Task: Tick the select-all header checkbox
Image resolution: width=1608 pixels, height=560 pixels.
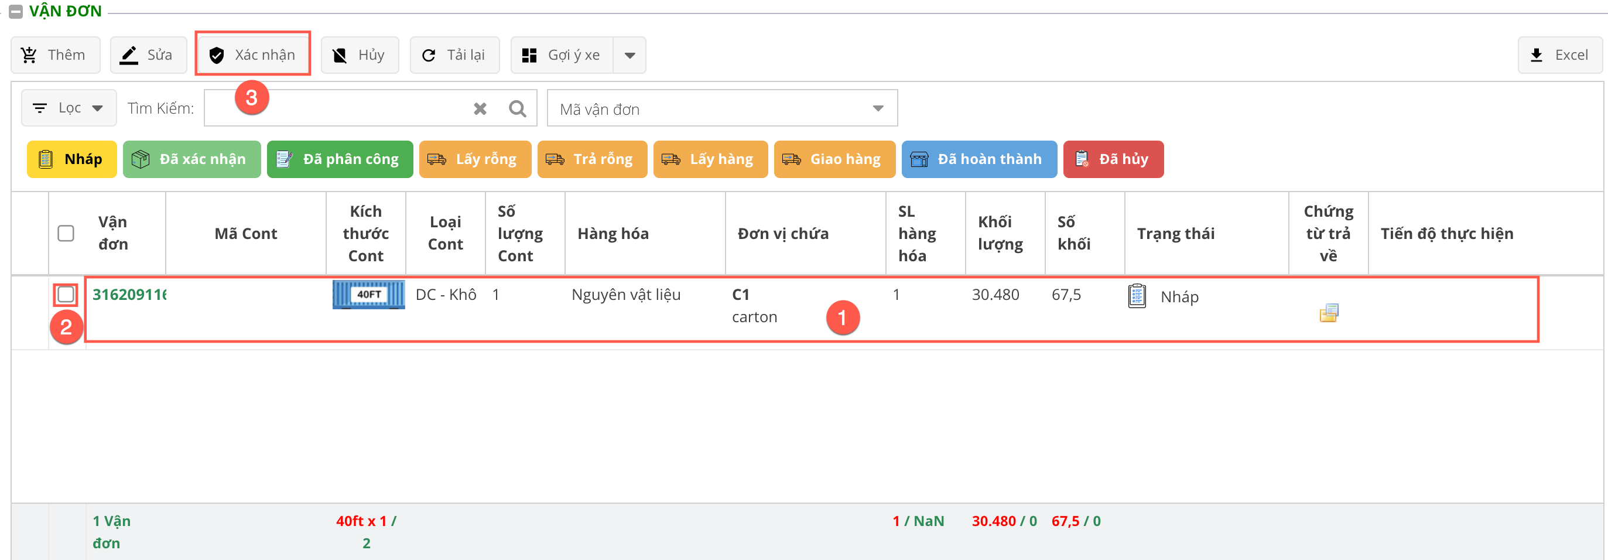Action: [x=66, y=233]
